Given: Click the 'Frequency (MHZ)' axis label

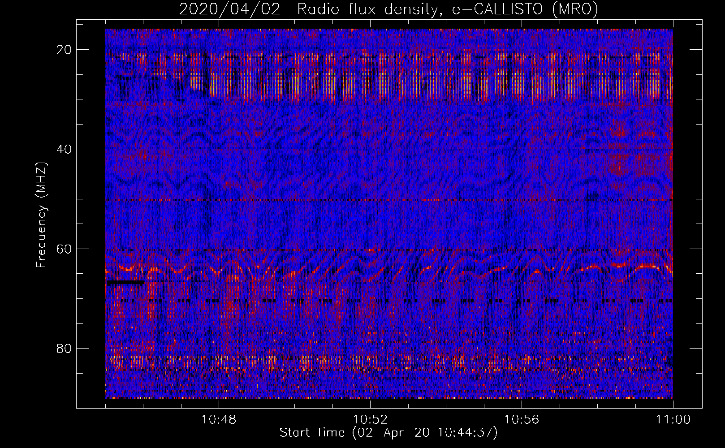Looking at the screenshot, I should tap(41, 215).
